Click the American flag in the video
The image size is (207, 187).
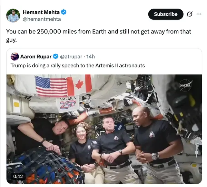pyautogui.click(x=52, y=86)
